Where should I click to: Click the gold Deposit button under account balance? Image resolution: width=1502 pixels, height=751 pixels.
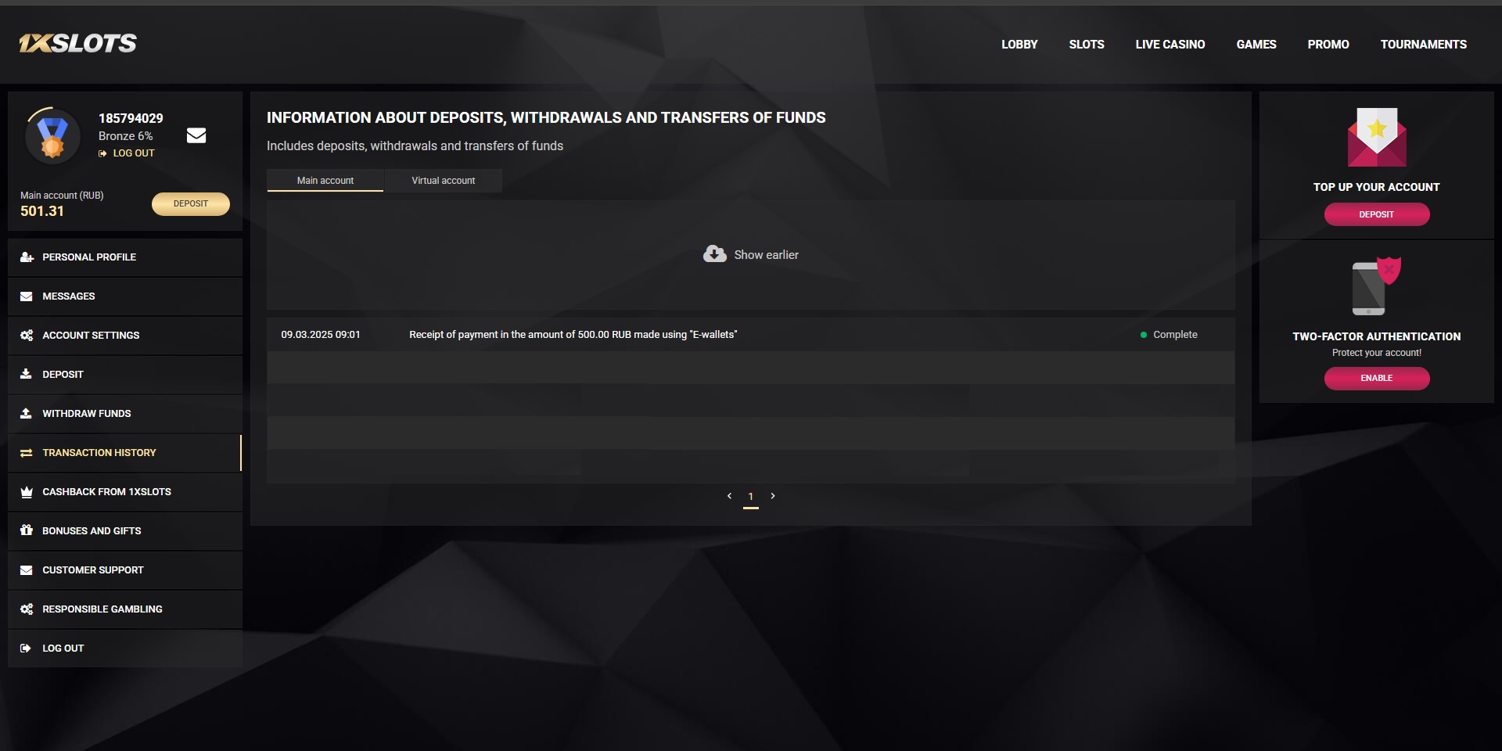[191, 204]
